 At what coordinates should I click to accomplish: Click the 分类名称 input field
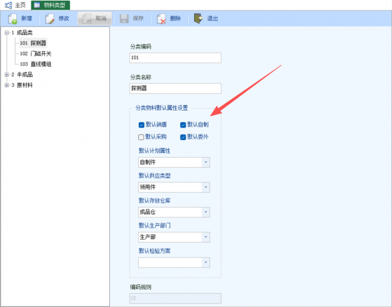pyautogui.click(x=175, y=88)
